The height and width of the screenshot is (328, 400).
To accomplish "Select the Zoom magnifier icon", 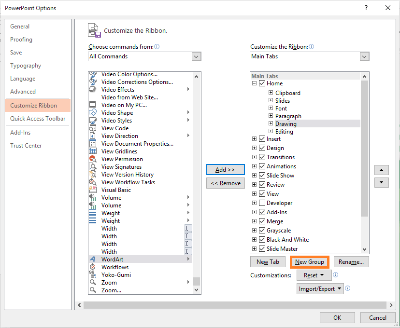I will pos(93,282).
